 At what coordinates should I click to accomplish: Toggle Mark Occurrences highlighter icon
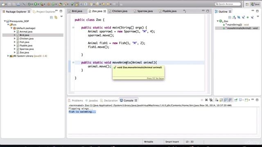77,4
